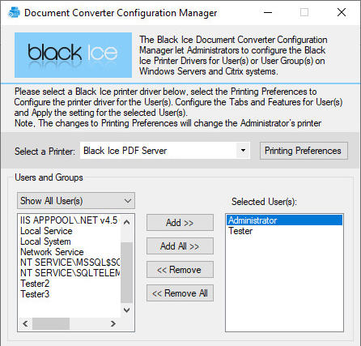Select Tester in Selected Users list
The height and width of the screenshot is (346, 361).
point(284,231)
